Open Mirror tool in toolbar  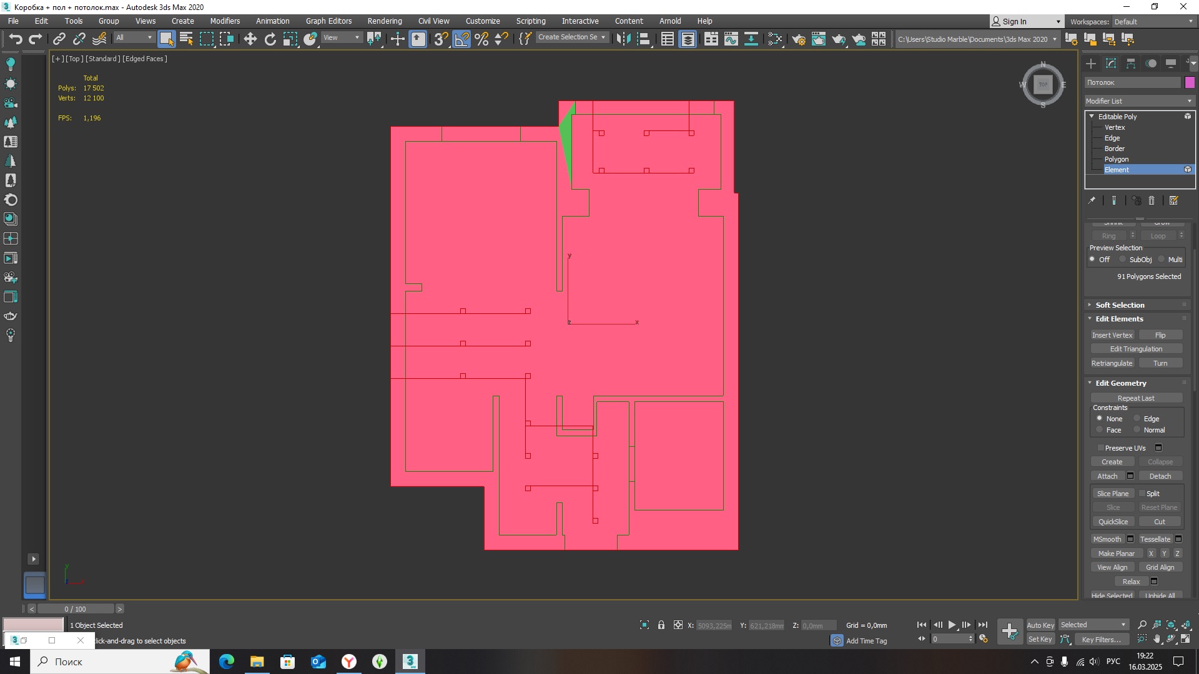(x=623, y=39)
